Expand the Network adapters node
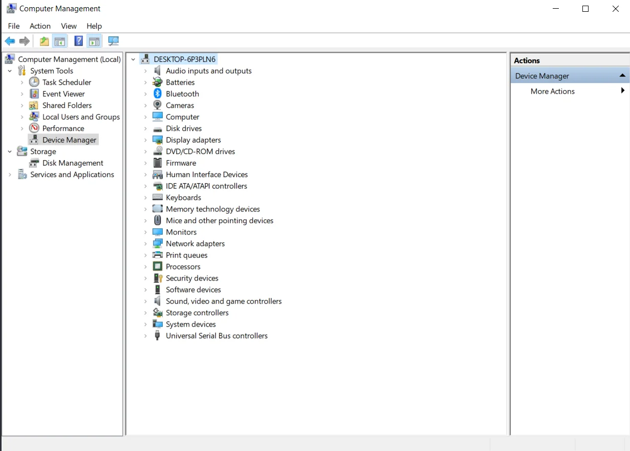630x451 pixels. (x=146, y=244)
